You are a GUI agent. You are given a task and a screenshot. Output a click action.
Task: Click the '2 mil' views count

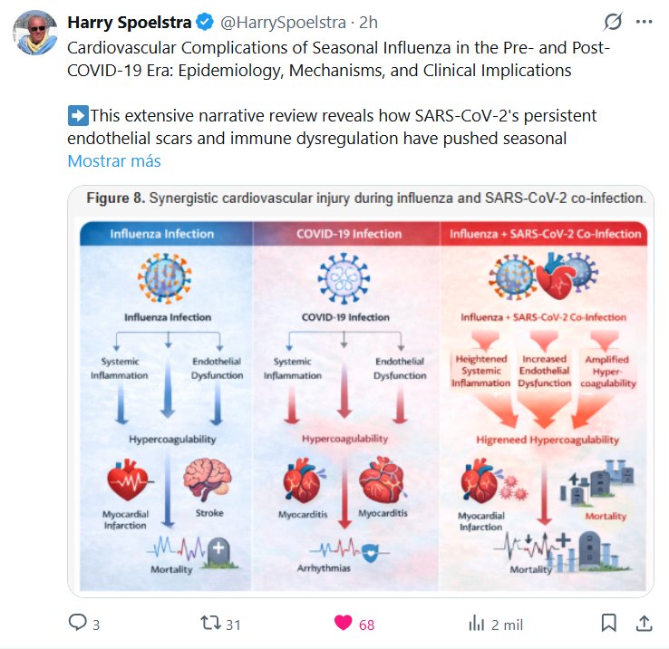[506, 624]
